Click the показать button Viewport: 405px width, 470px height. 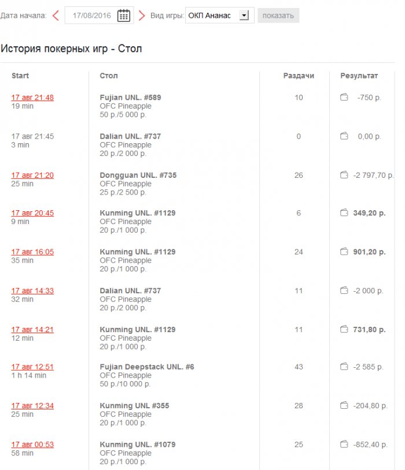point(278,16)
